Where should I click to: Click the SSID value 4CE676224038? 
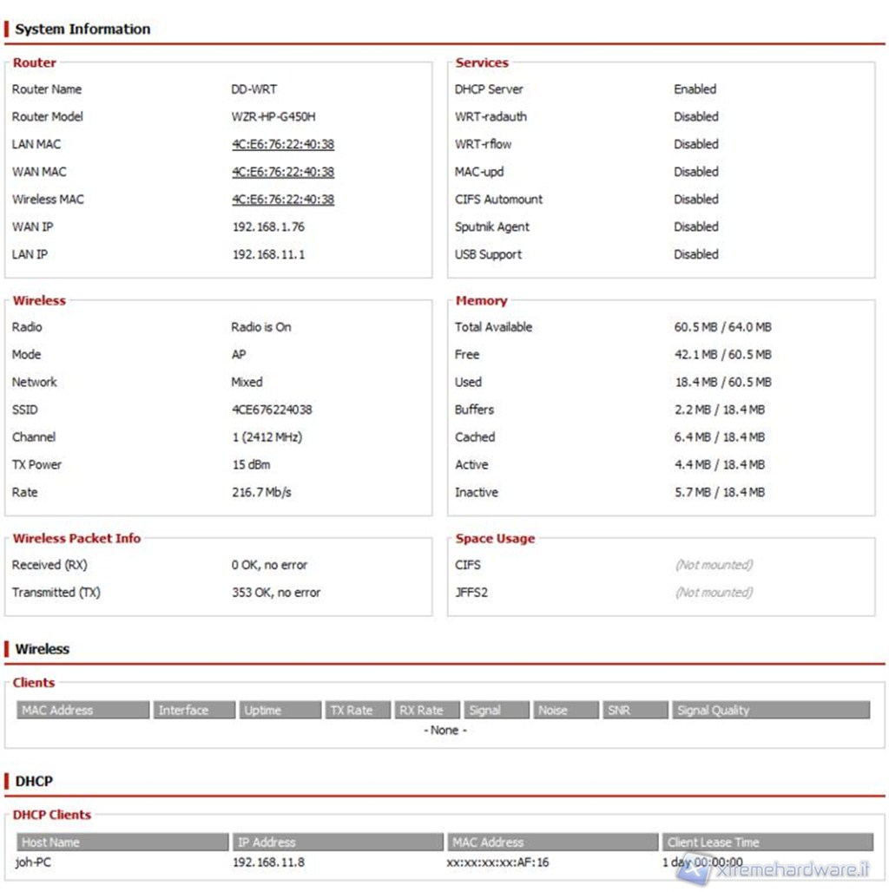272,410
